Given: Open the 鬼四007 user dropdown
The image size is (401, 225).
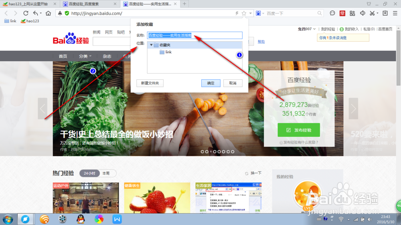Looking at the screenshot, I should pos(307,29).
